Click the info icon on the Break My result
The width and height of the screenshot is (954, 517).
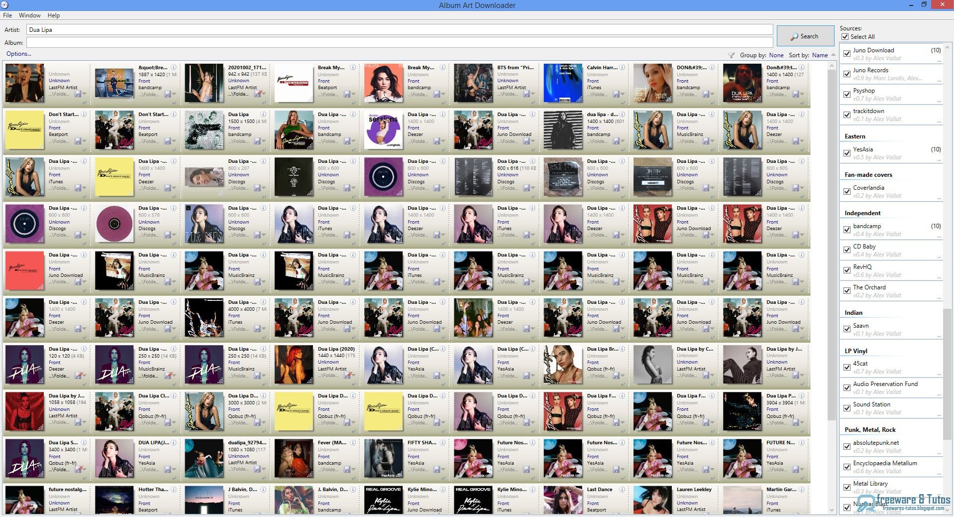352,68
